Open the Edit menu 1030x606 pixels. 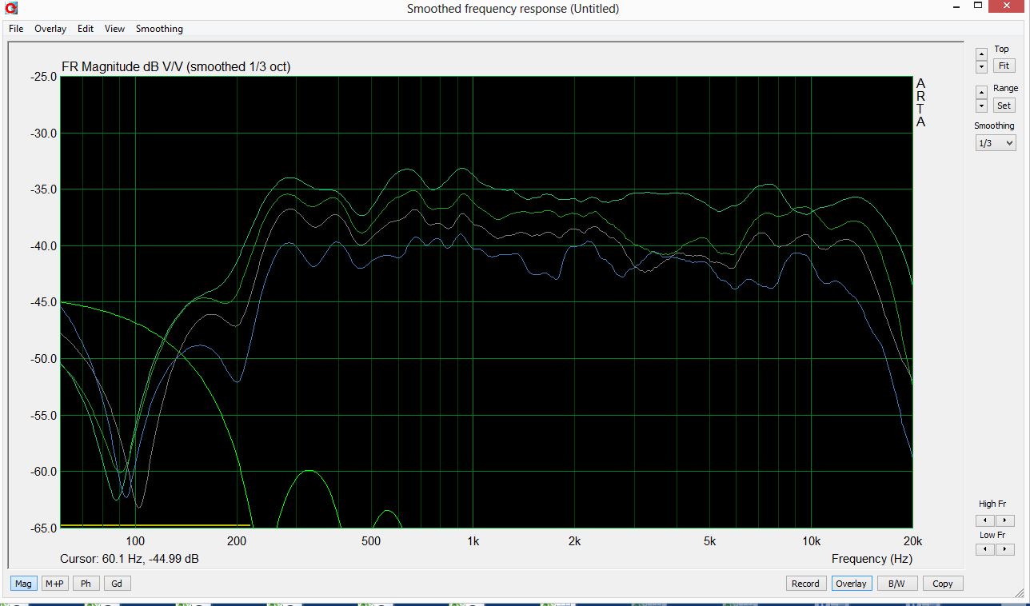(86, 29)
